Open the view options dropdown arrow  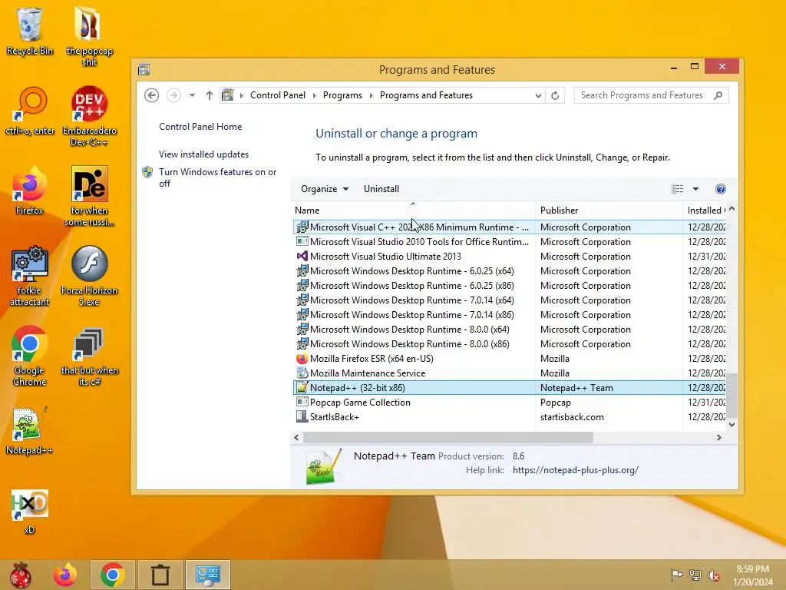695,189
